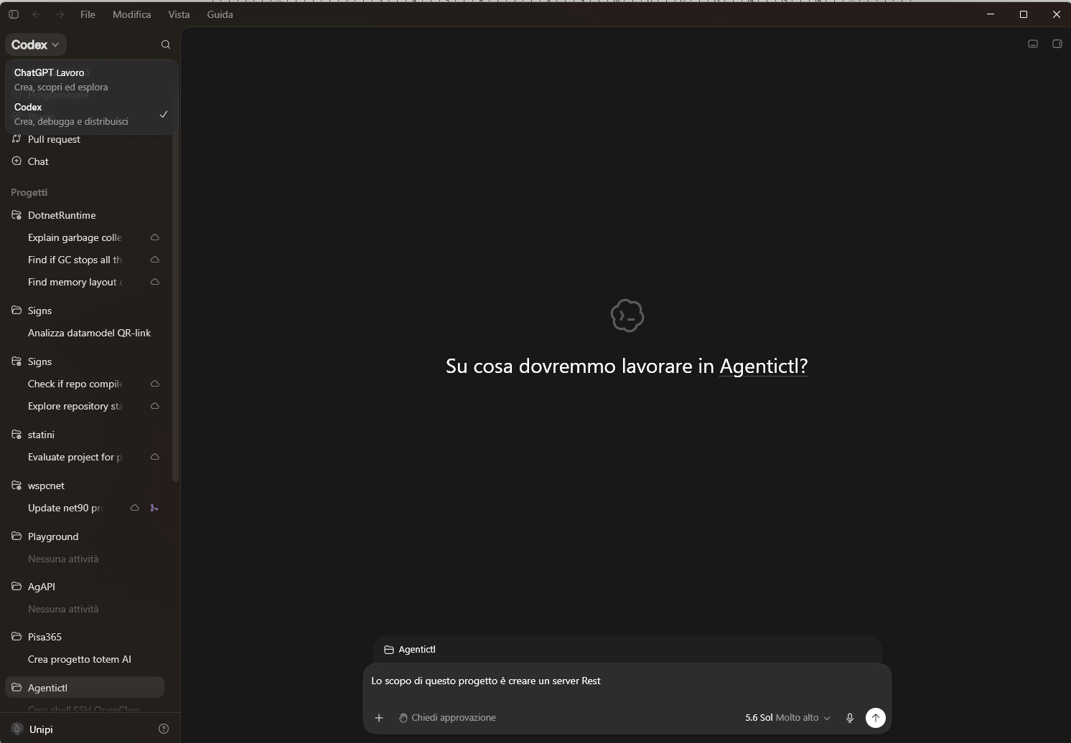Close the Codex window

tap(1056, 14)
